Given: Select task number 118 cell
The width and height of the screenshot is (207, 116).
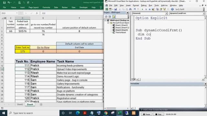Looking at the screenshot, I should [22, 91].
